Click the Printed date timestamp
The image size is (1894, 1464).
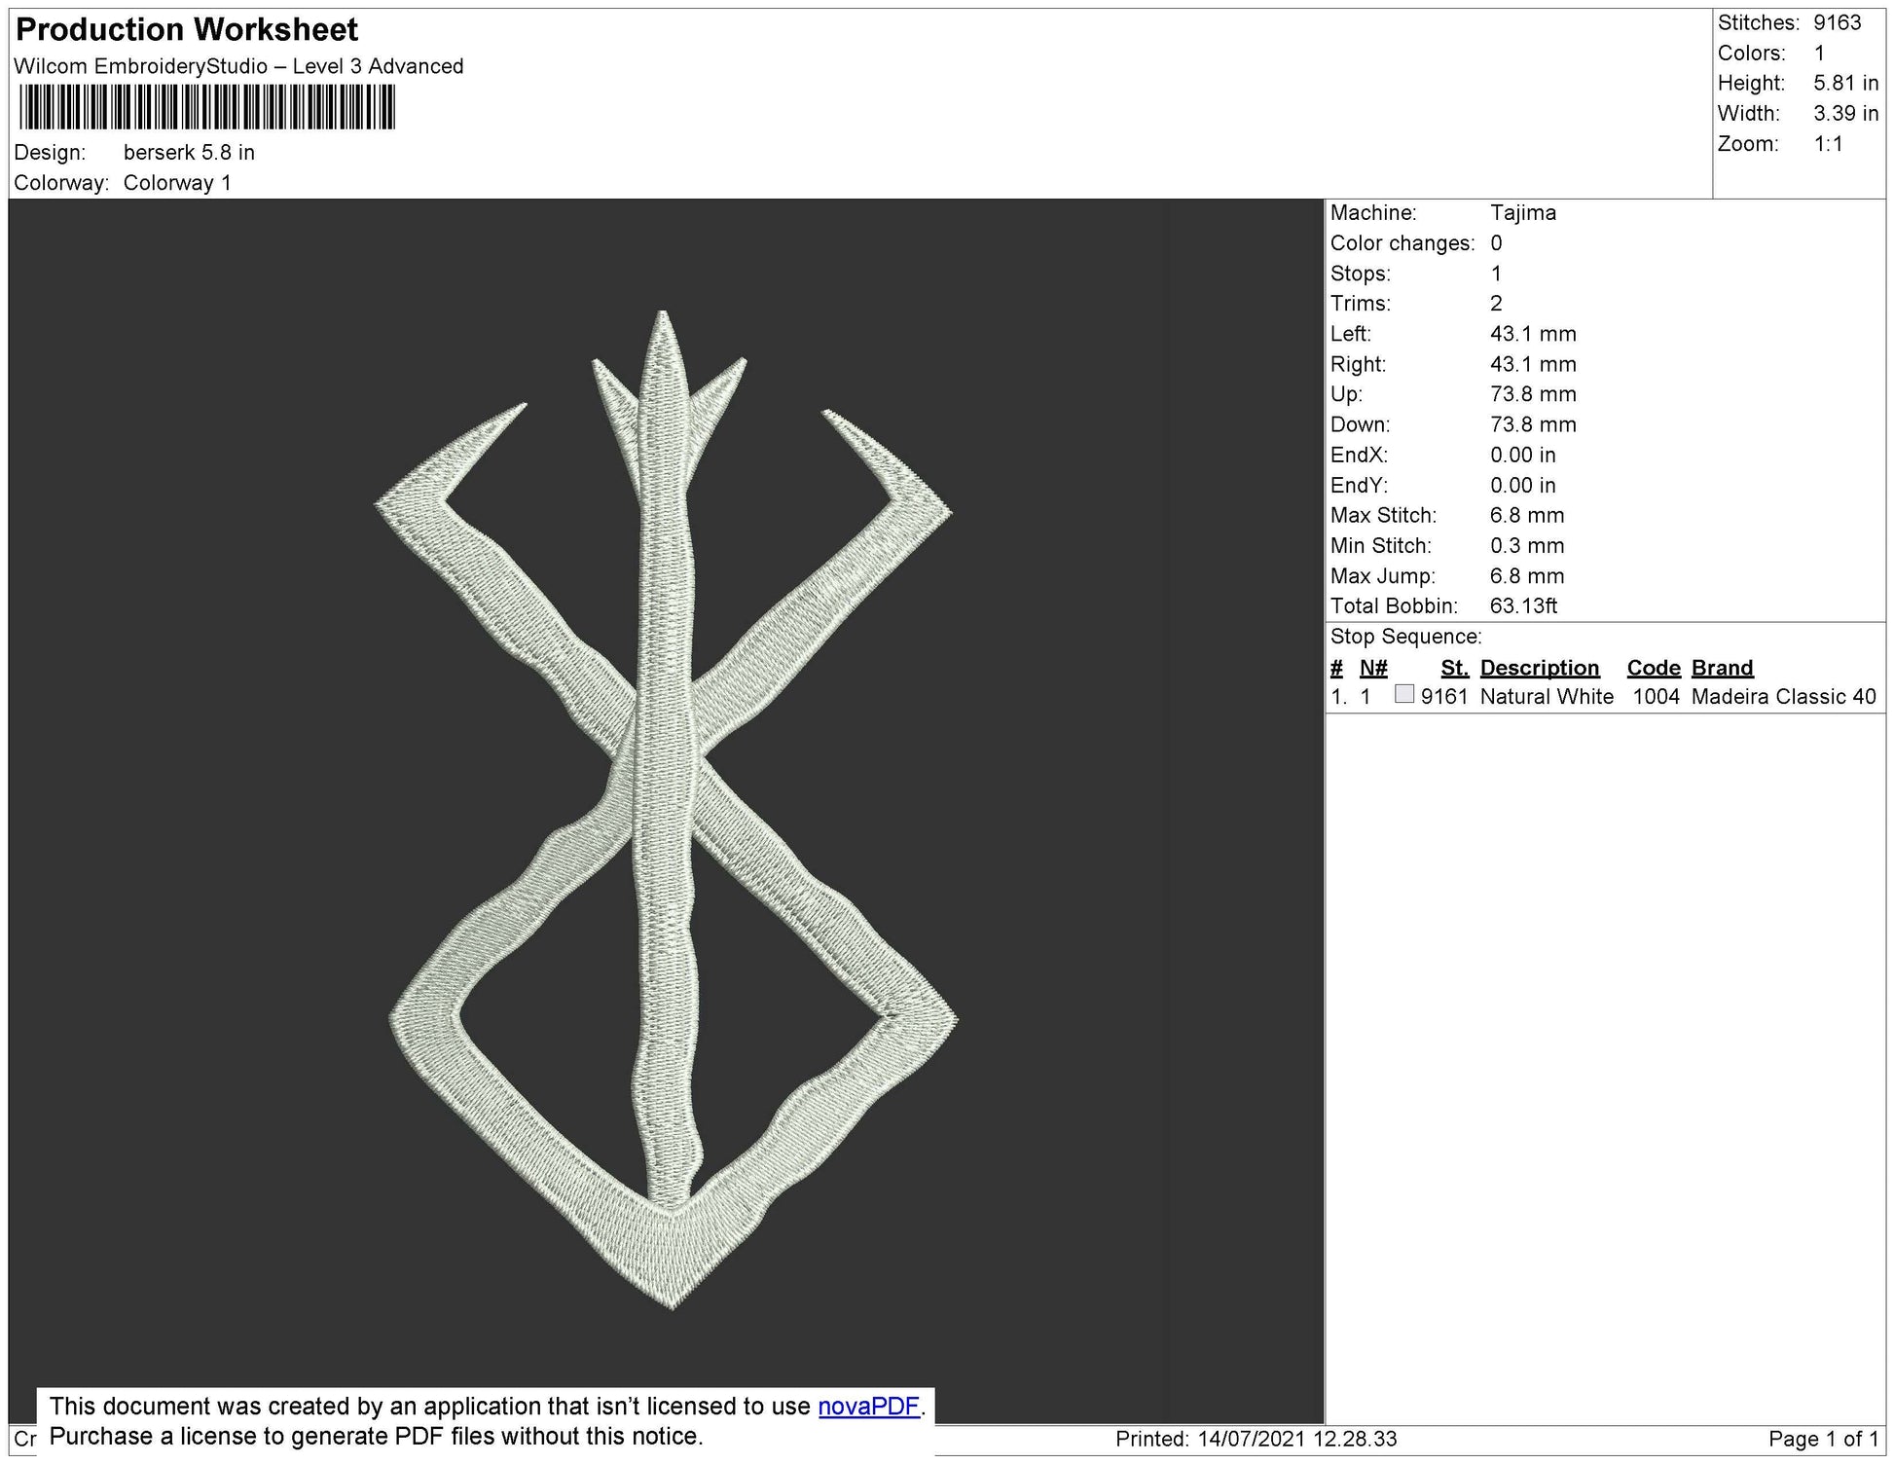pos(1256,1439)
